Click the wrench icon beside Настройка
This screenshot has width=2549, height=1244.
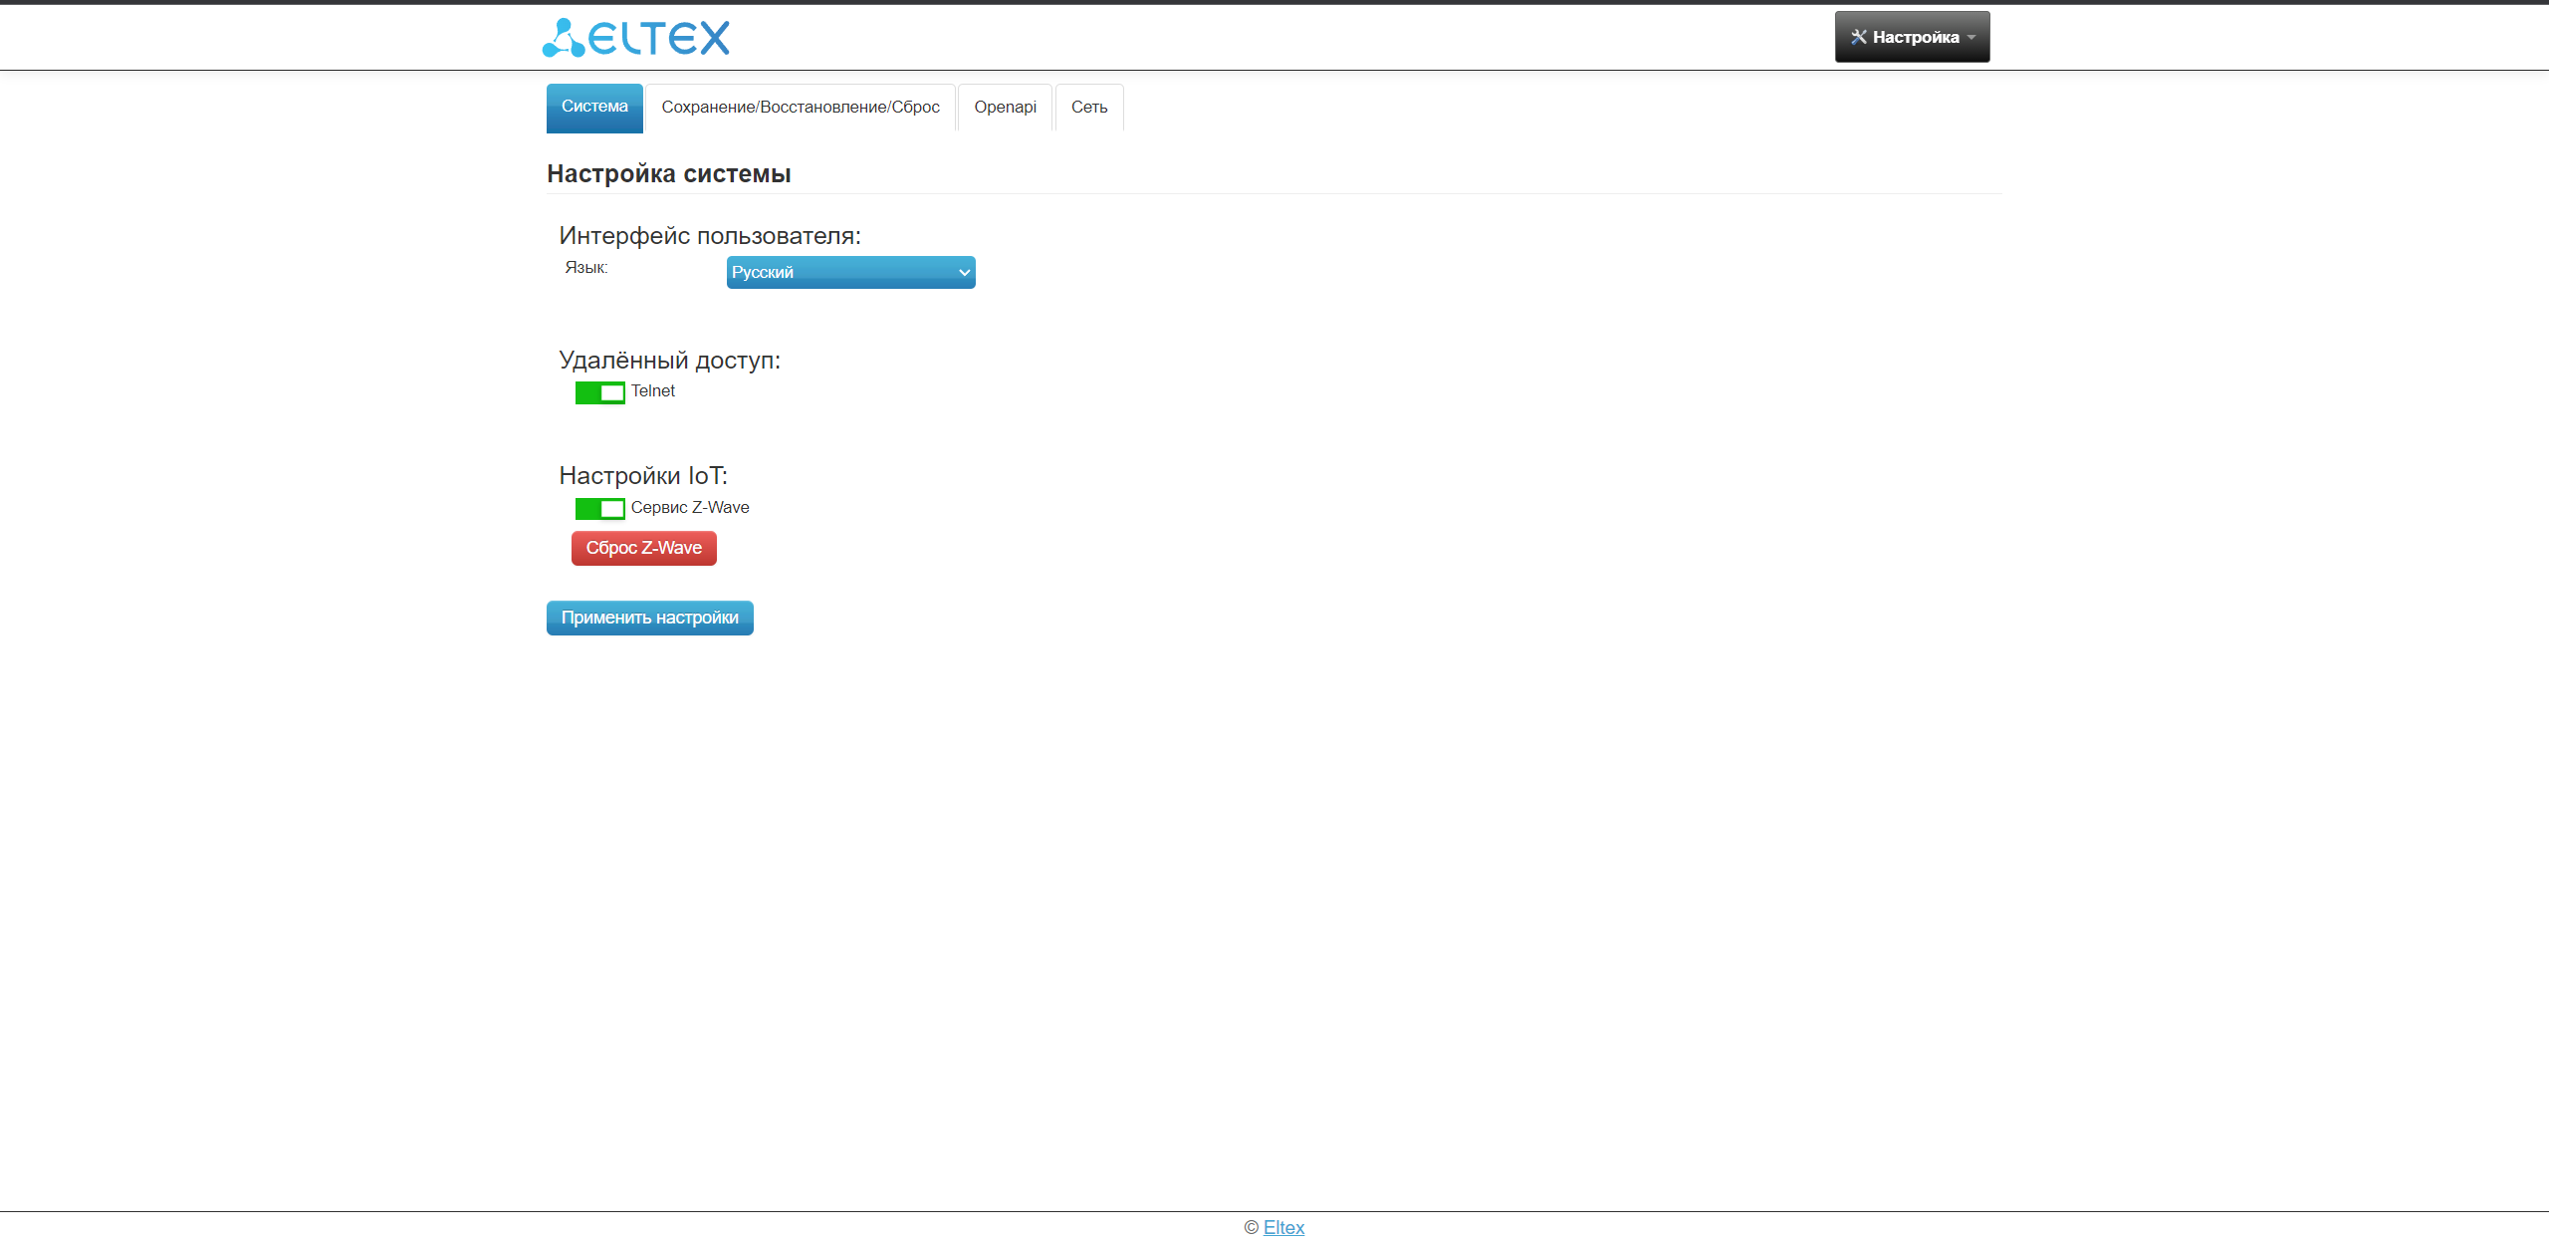pos(1858,37)
